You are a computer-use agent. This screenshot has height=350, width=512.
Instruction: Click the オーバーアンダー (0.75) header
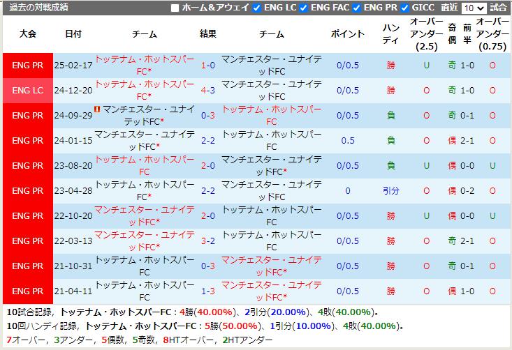pos(492,34)
